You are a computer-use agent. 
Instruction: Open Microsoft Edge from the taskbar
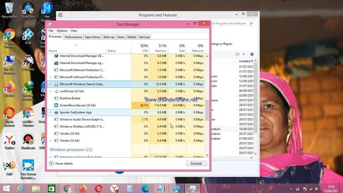145,188
